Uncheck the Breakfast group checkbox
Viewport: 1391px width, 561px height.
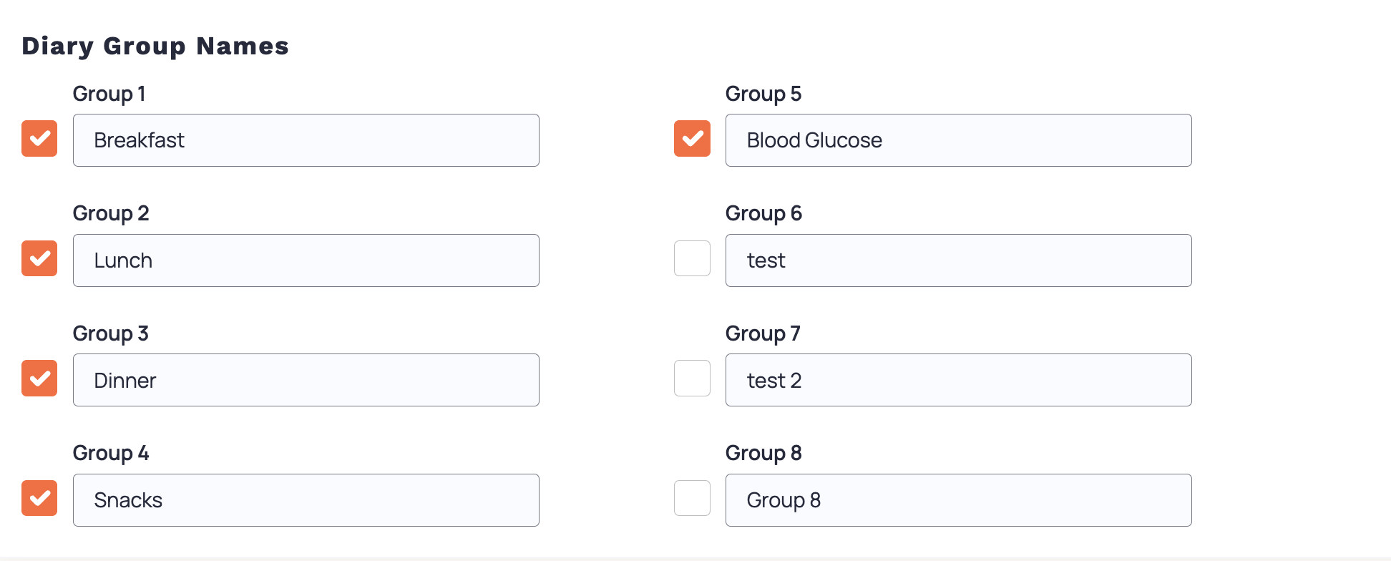coord(39,138)
